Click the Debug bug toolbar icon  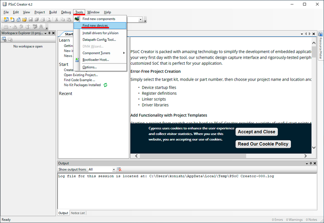41,27
